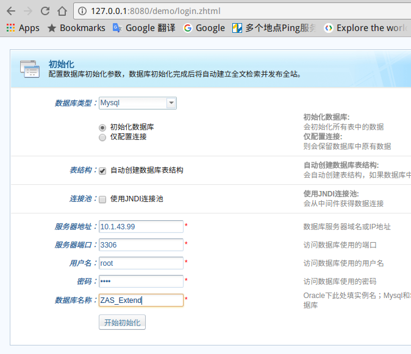Select 仅配置连接 radio option

102,137
